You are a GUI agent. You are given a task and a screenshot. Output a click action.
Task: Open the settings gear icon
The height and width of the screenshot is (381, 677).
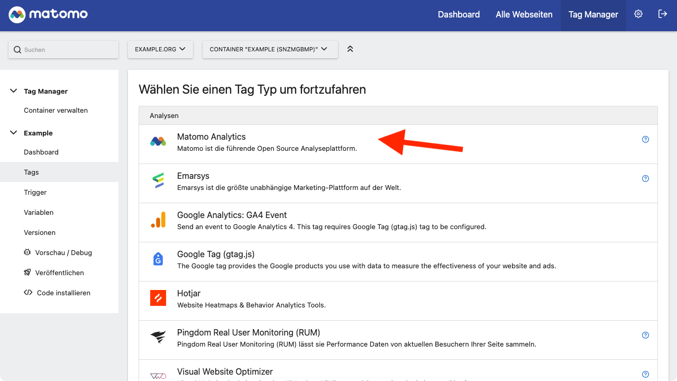(x=638, y=14)
